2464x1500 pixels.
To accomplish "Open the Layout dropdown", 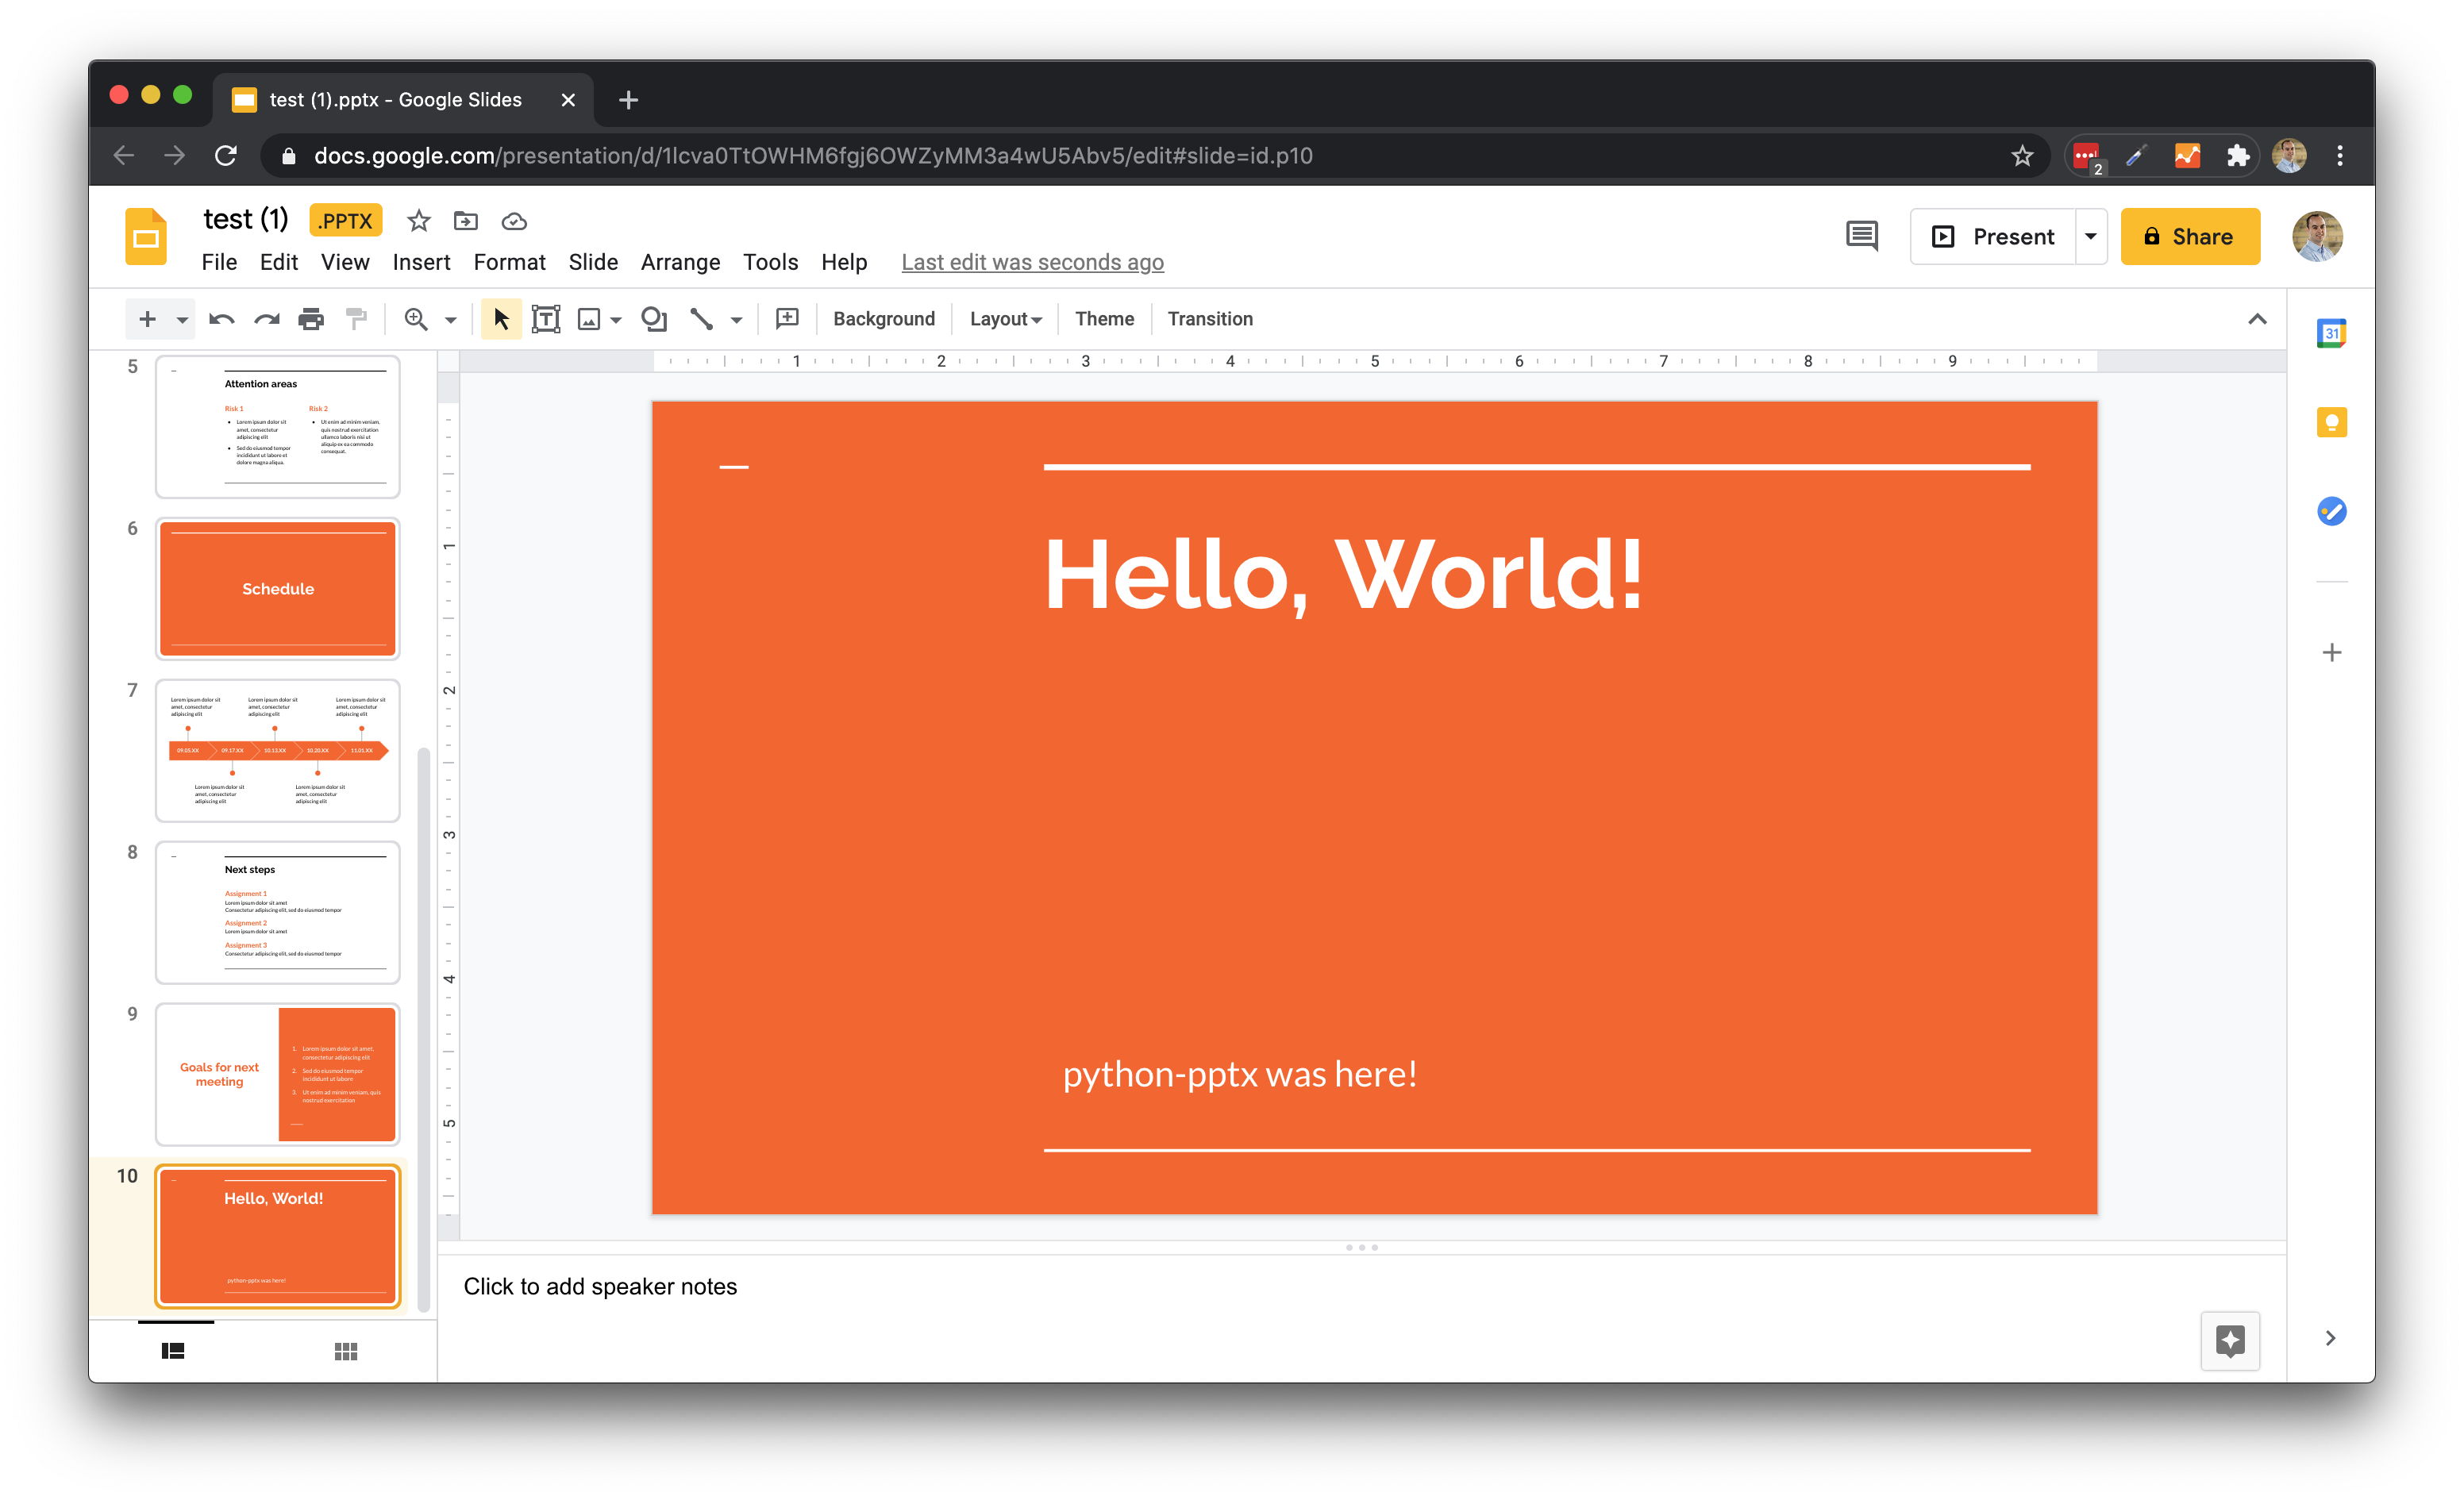I will point(1005,318).
